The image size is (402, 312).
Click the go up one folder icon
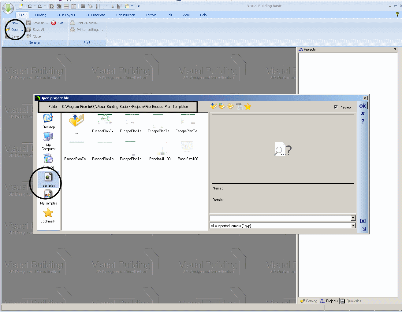click(214, 106)
